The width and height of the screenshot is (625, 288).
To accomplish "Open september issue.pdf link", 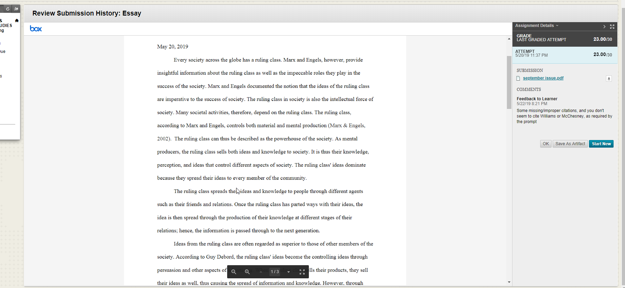I will tap(543, 78).
